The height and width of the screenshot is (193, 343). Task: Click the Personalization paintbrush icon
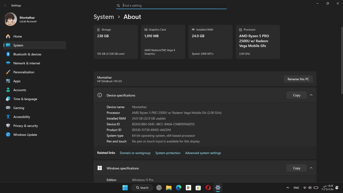coord(8,72)
